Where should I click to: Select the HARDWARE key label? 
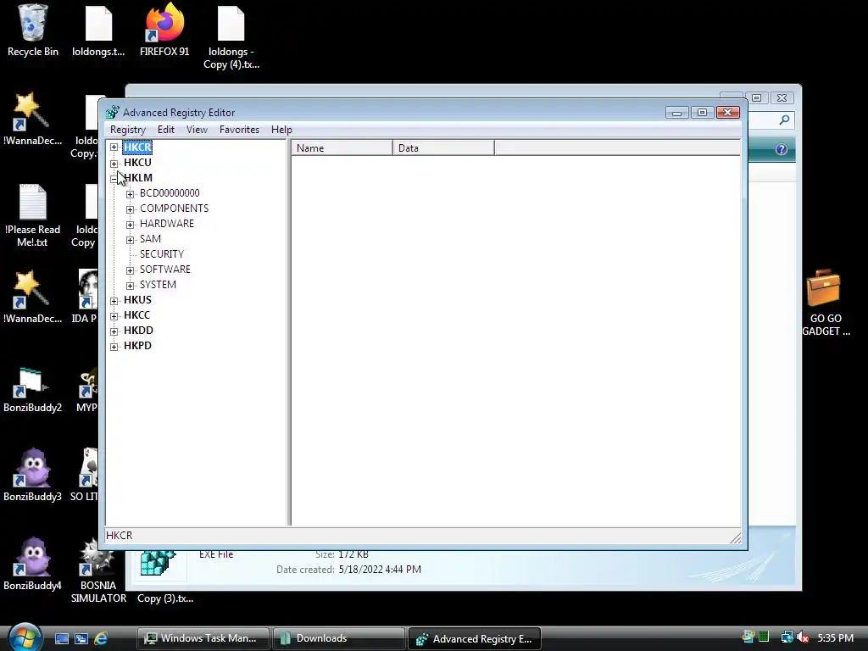167,224
